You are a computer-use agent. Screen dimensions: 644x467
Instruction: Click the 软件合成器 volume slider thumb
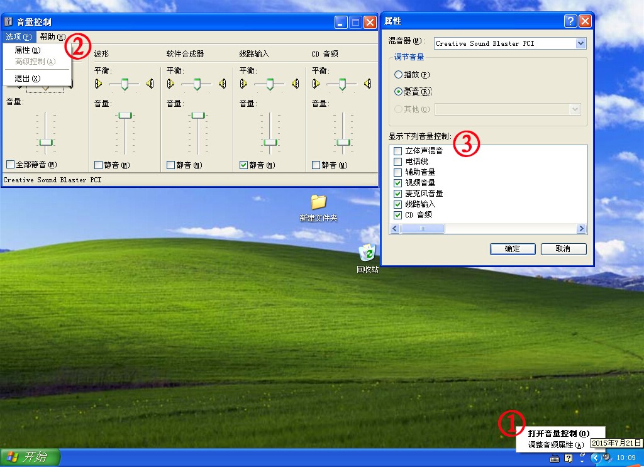tap(197, 115)
